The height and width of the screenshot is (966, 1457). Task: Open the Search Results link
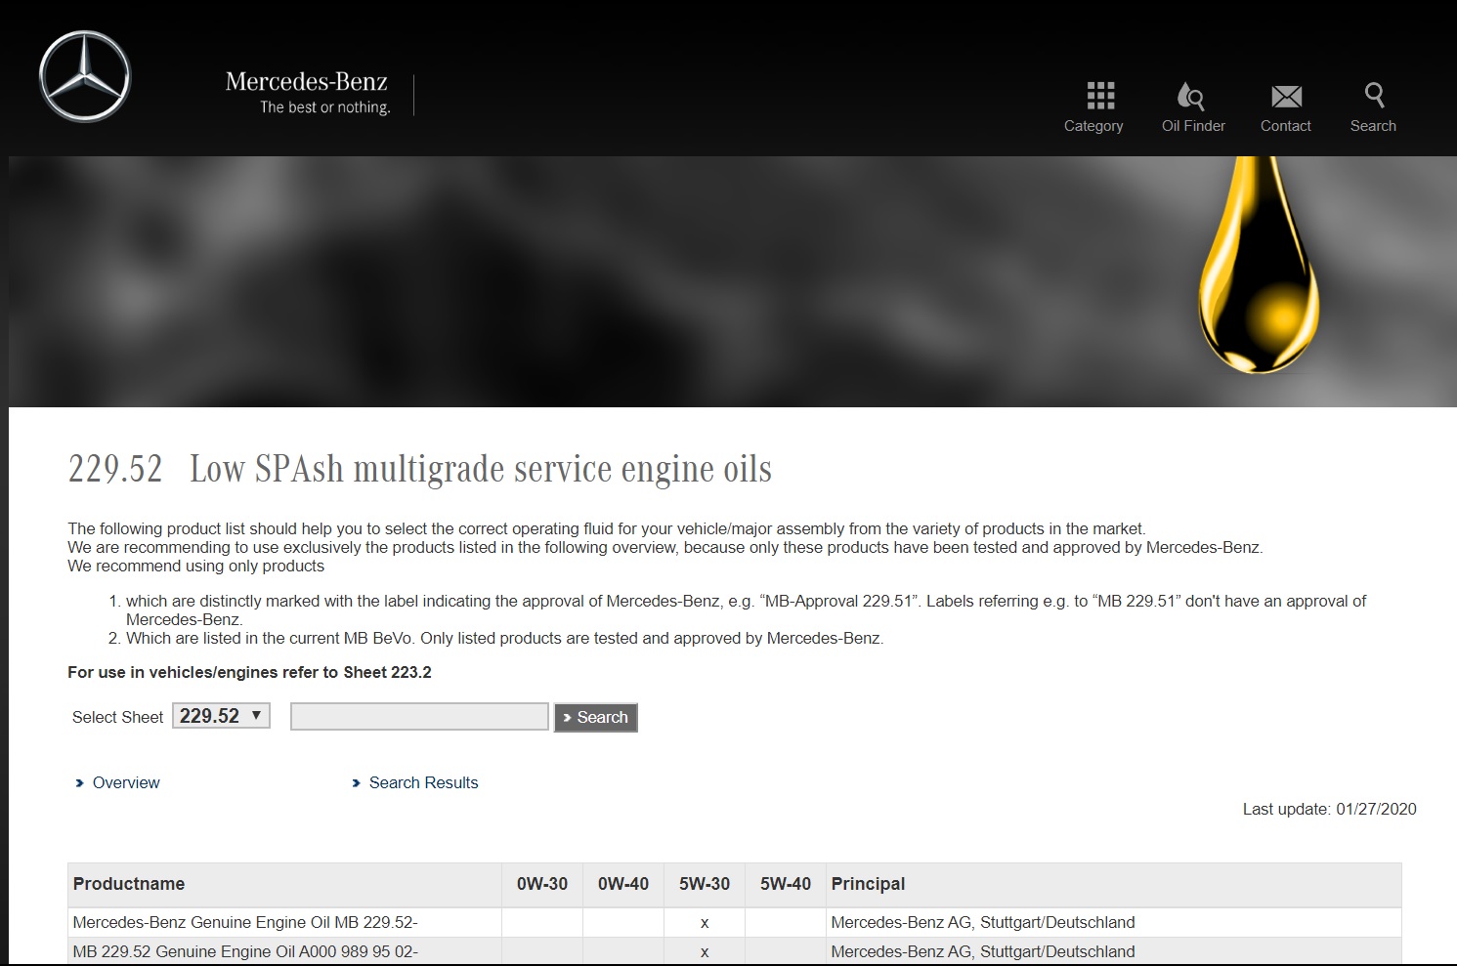tap(424, 782)
